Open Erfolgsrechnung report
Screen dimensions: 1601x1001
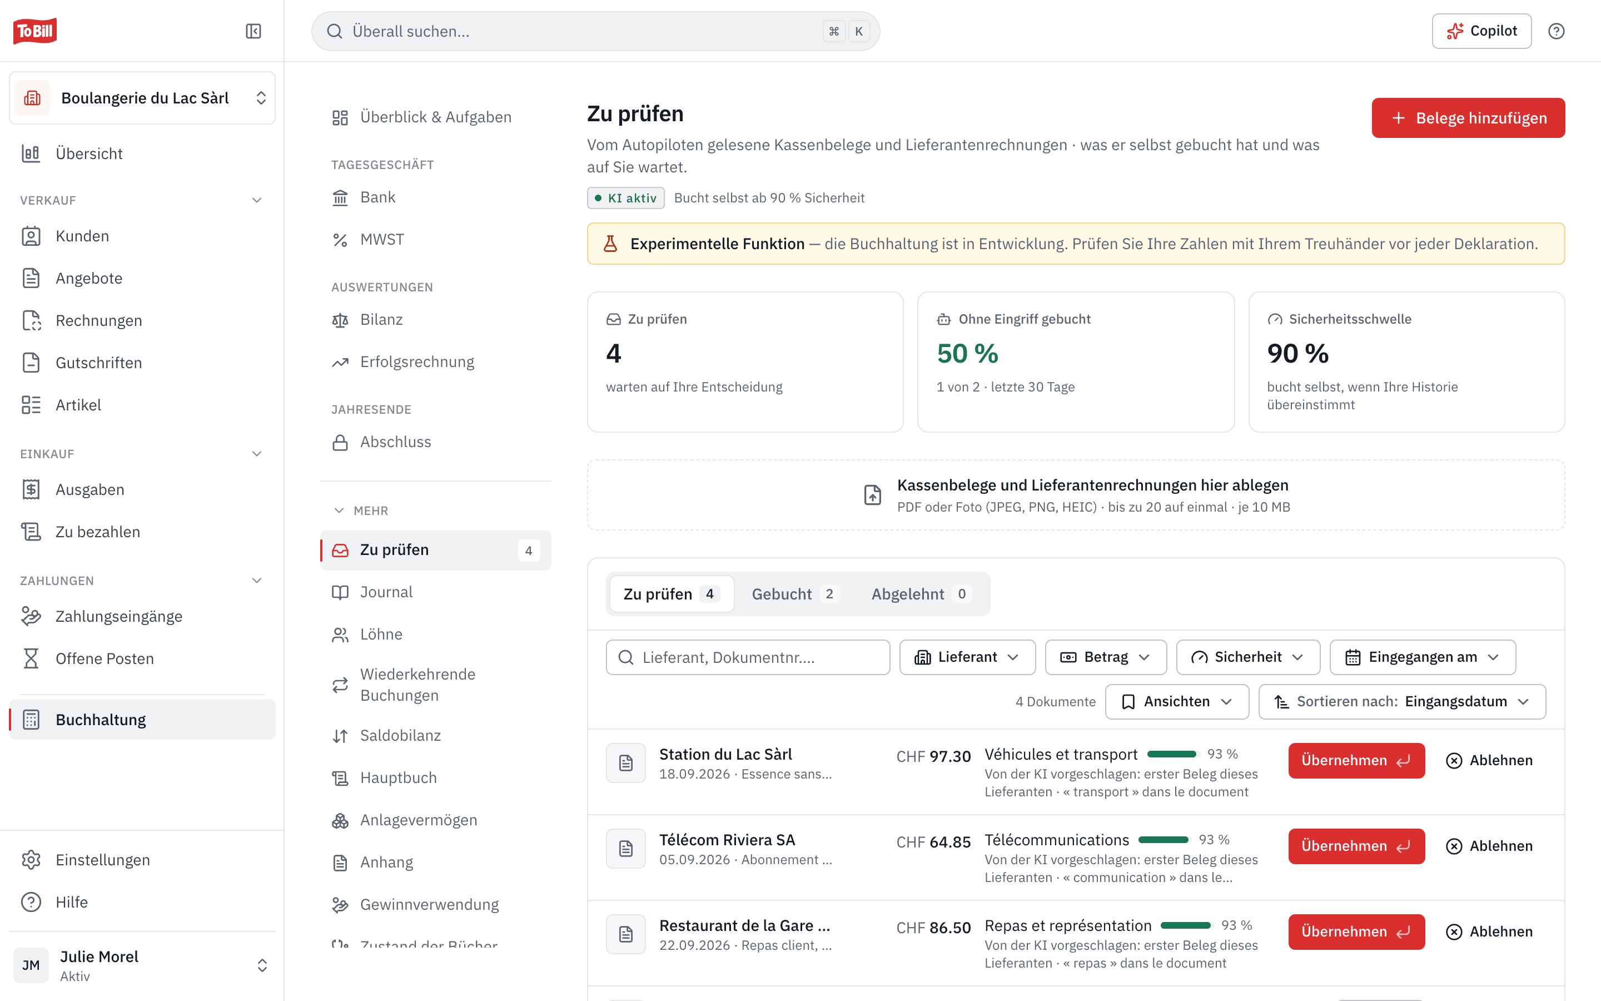point(435,362)
